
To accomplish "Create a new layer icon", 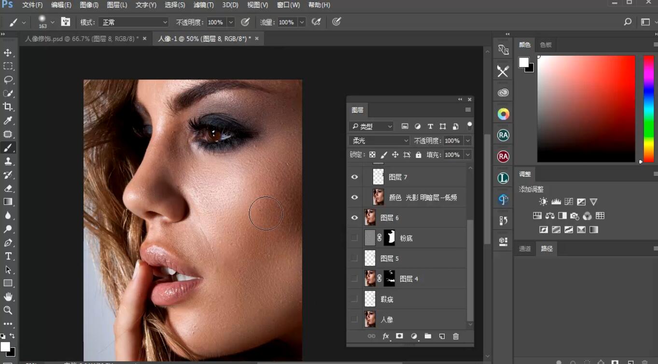I will point(442,336).
